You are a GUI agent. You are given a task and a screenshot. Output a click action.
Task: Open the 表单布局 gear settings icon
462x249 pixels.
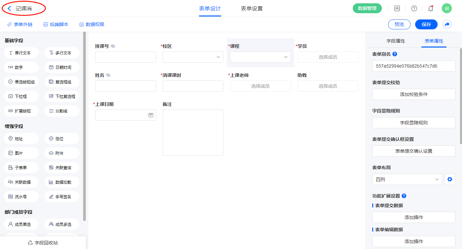[x=449, y=179]
